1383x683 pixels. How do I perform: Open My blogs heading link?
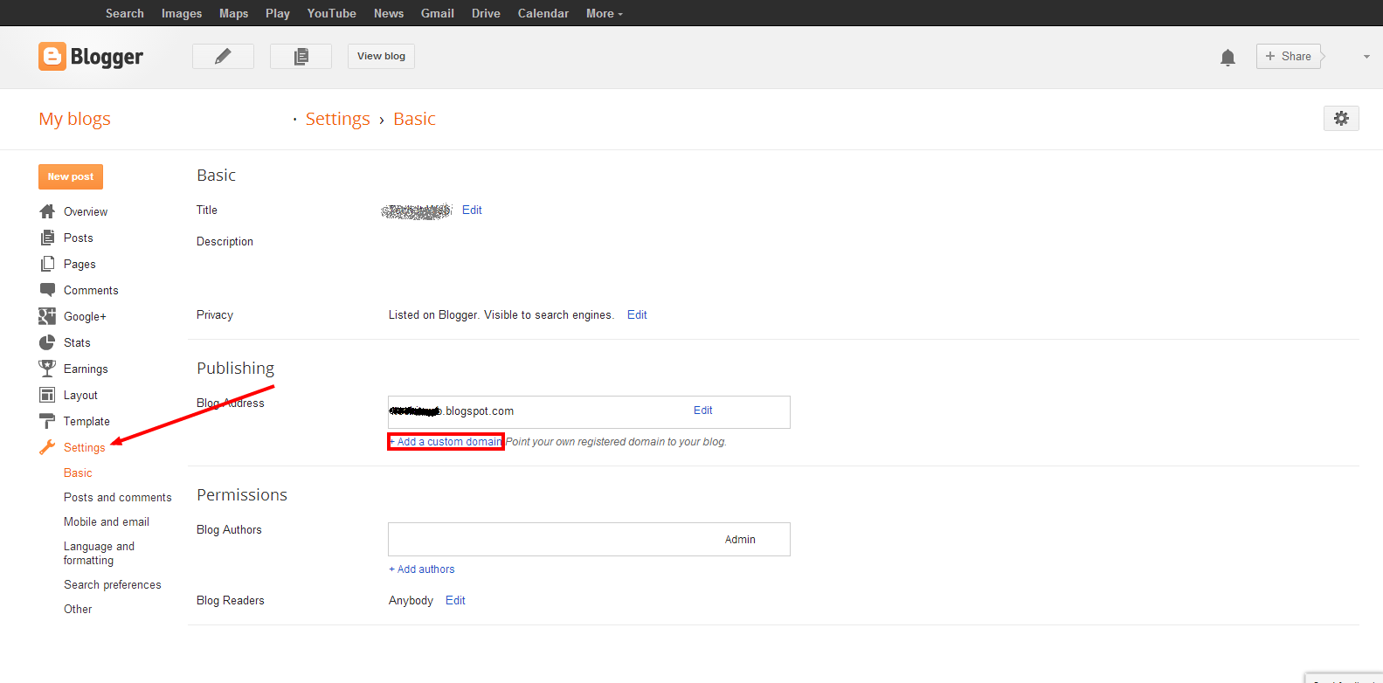click(74, 119)
